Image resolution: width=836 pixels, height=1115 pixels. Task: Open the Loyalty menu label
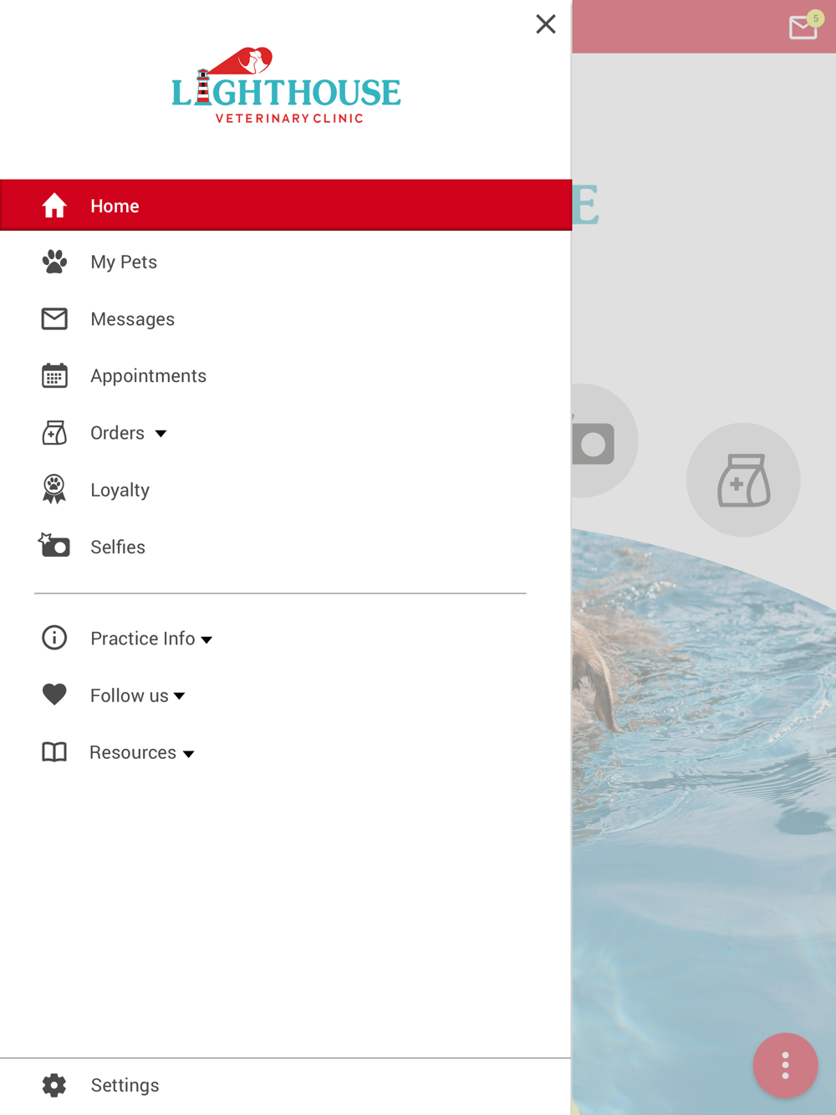tap(120, 490)
